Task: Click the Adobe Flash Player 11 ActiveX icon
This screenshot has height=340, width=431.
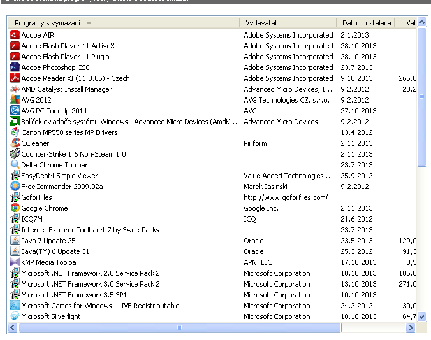Action: [x=15, y=46]
